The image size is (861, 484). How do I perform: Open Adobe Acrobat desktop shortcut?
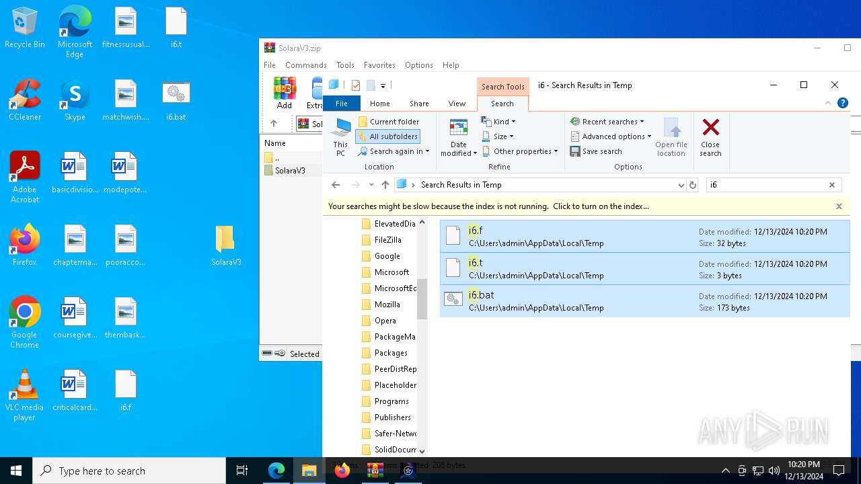[25, 177]
